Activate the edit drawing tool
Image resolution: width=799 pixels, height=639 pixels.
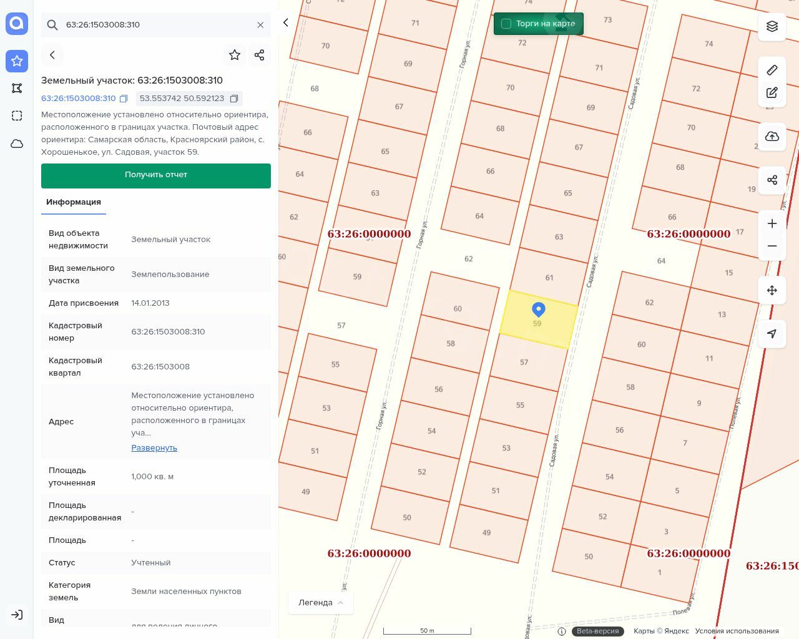772,93
